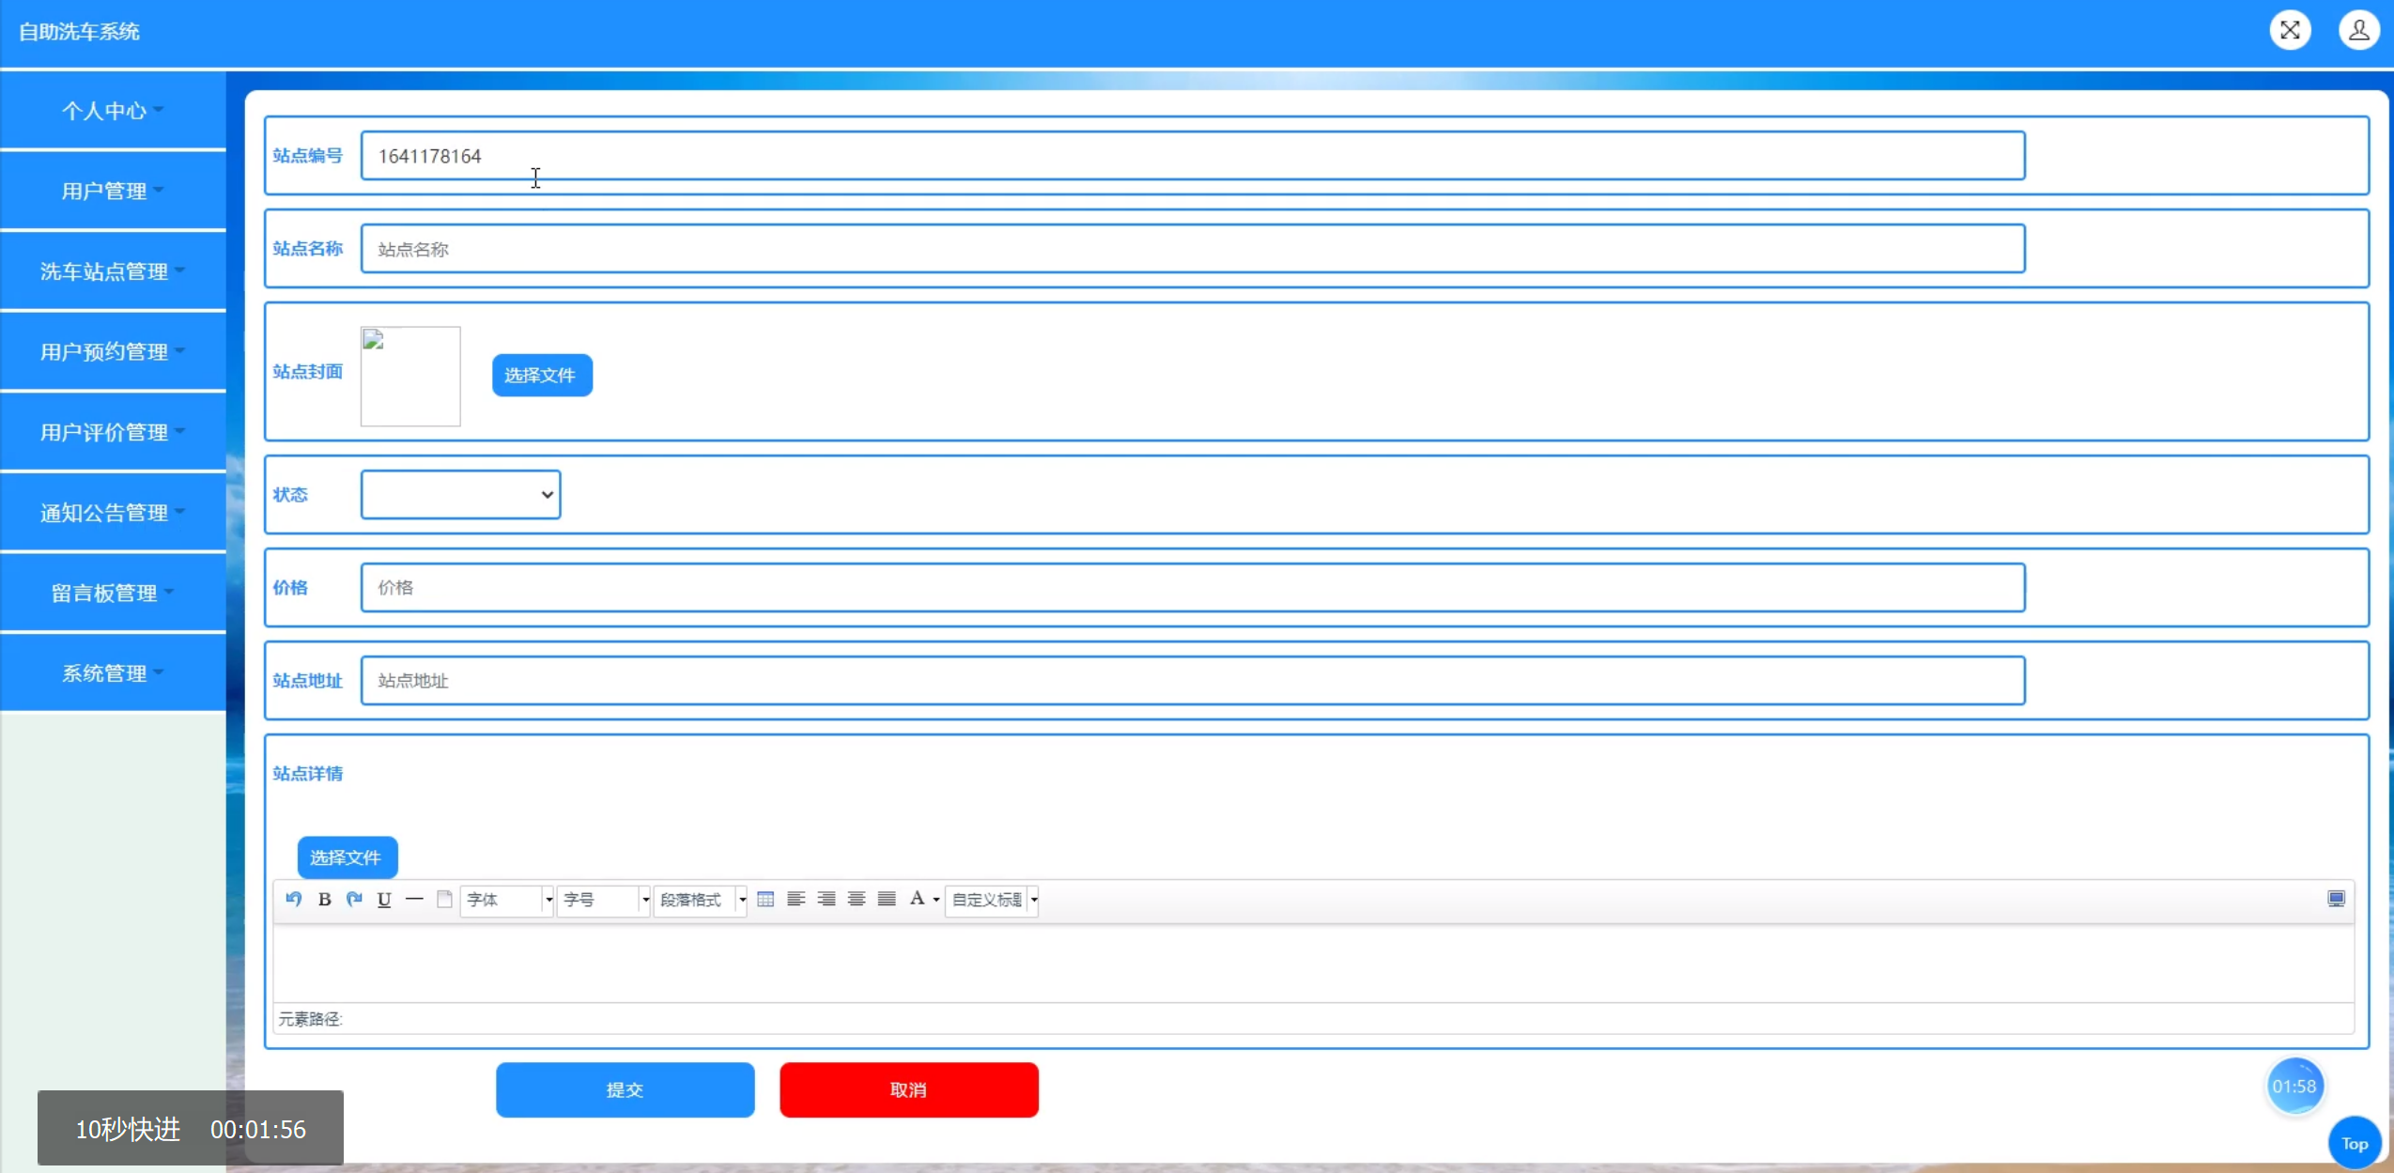Viewport: 2394px width, 1173px height.
Task: Open the 段落格式 paragraph format dropdown
Action: [x=700, y=900]
